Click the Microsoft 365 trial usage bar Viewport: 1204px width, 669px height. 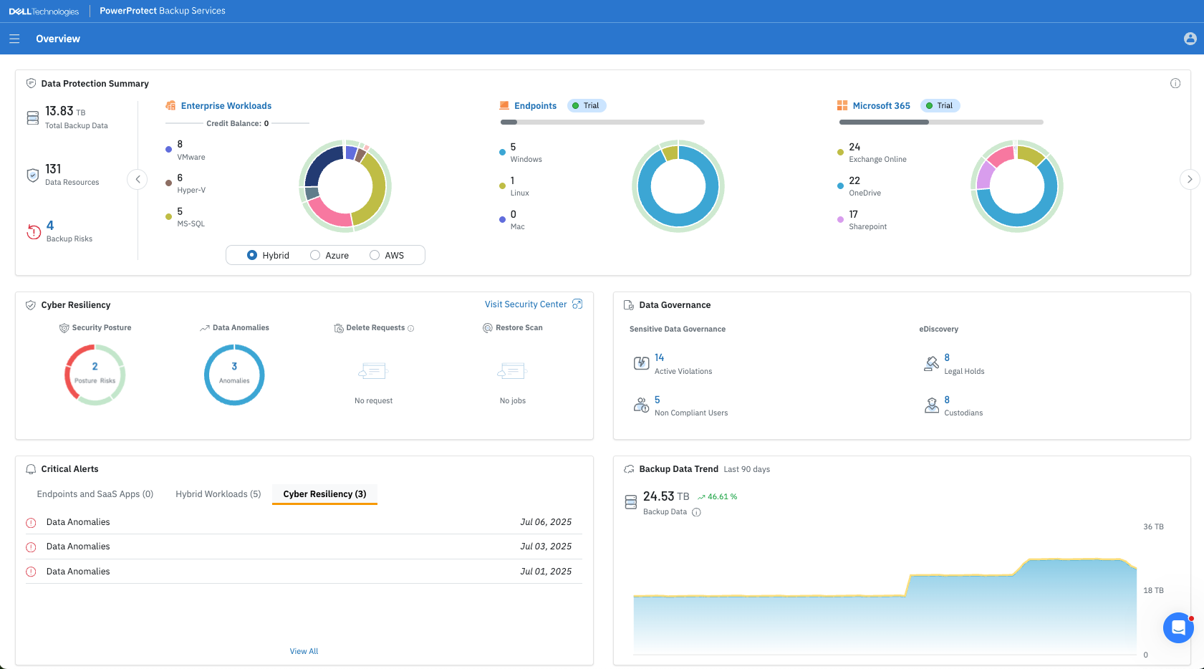(940, 122)
